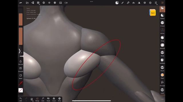This screenshot has width=183, height=102.
Task: Select the Flatten tool
Action: tap(162, 16)
